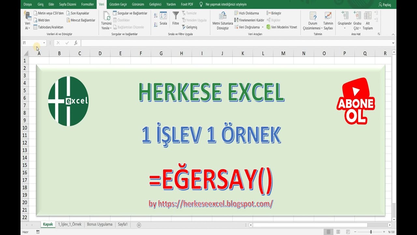Add a new sheet with plus icon

point(139,225)
